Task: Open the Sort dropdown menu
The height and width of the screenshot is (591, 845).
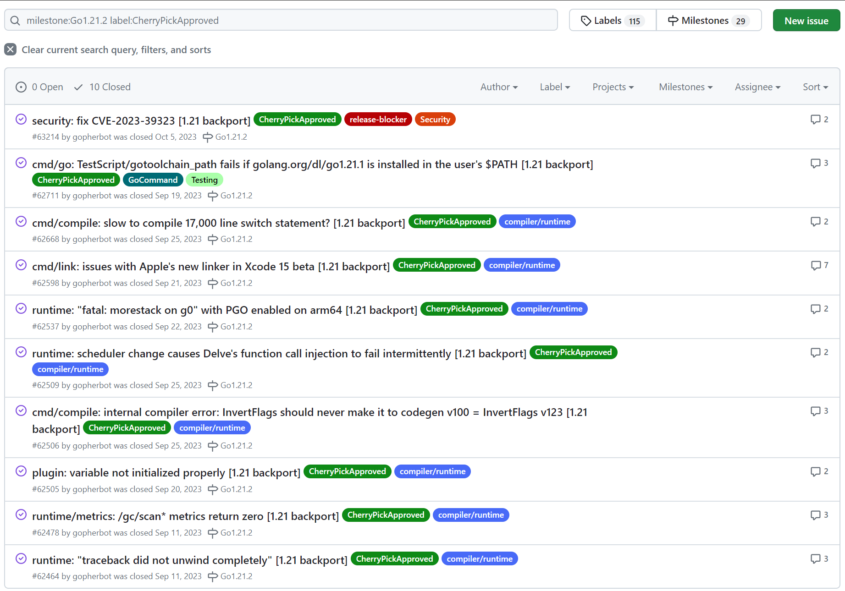Action: click(x=815, y=87)
